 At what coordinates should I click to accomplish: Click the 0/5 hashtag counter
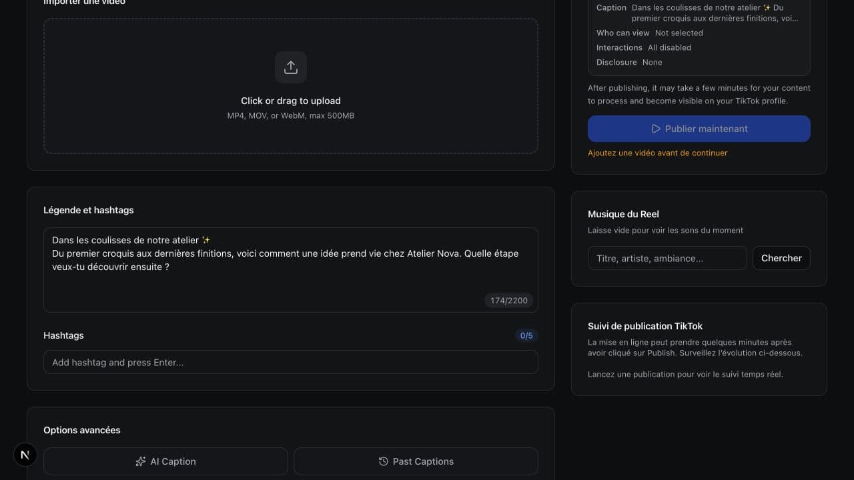coord(526,335)
